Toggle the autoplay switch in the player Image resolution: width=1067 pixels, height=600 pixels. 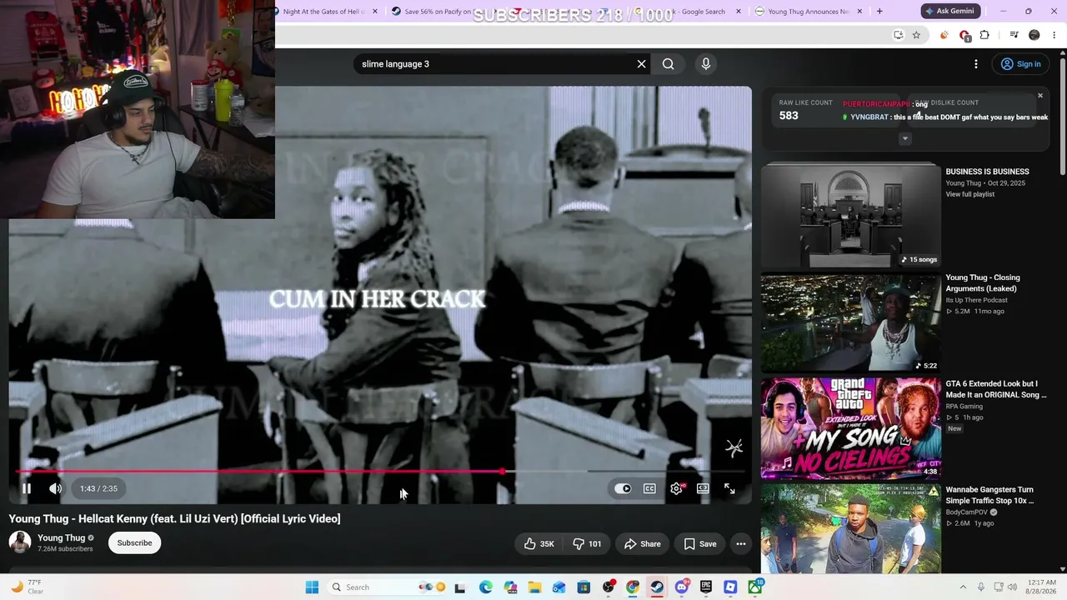(x=623, y=488)
